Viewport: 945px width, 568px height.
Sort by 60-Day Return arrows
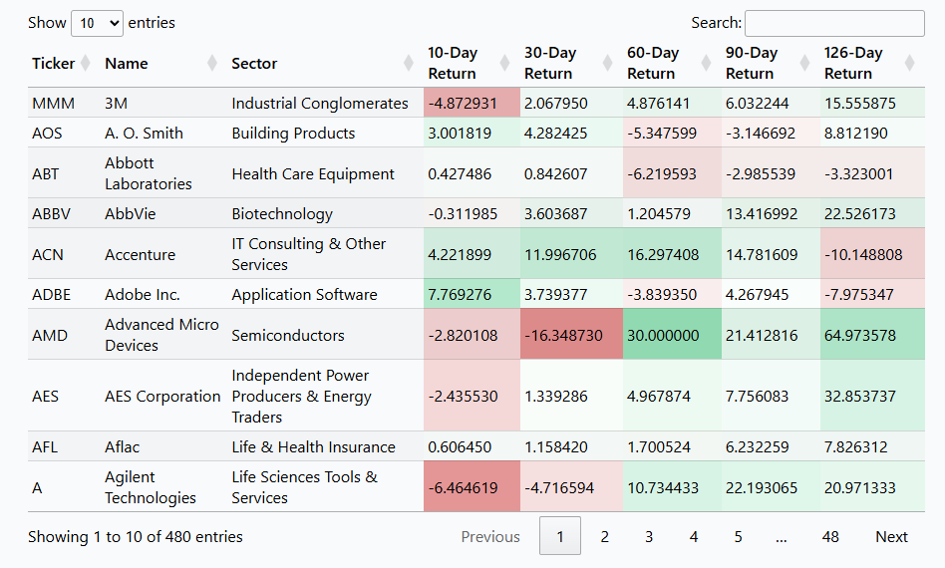click(707, 64)
